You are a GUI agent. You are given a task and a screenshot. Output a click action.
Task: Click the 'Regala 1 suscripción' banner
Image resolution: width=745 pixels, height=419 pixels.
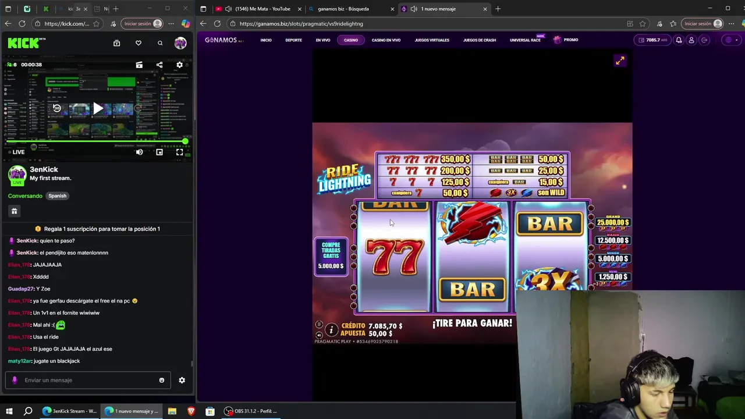tap(97, 229)
